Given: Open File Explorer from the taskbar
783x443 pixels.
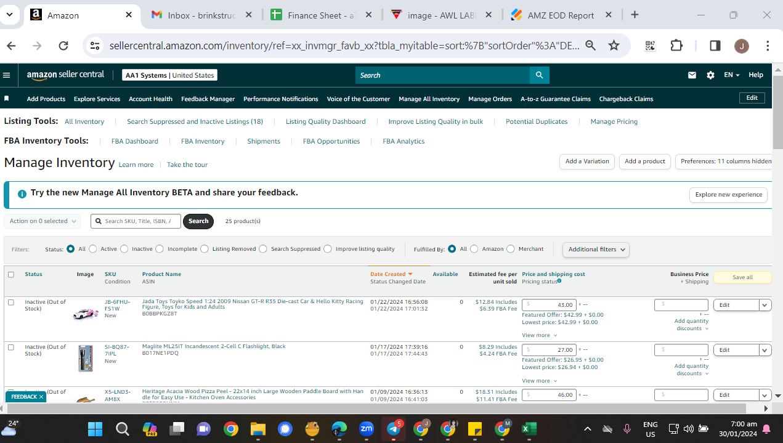Looking at the screenshot, I should [258, 428].
